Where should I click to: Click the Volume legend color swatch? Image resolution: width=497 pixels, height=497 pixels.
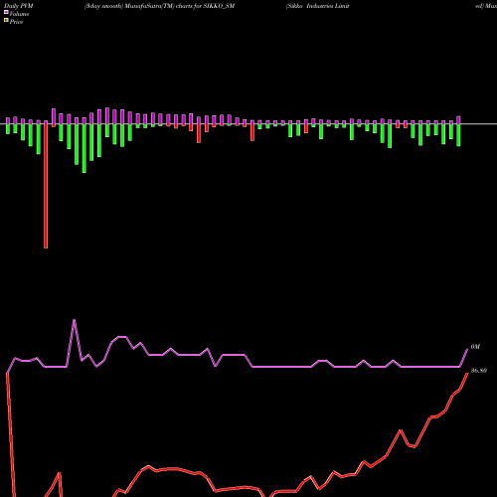point(6,13)
